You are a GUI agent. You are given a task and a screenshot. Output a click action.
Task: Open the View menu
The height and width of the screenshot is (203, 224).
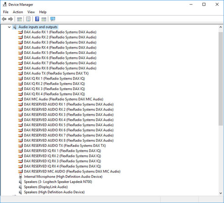tap(31, 12)
